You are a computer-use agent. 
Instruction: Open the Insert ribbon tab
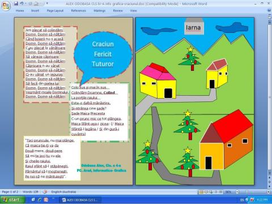coord(35,11)
